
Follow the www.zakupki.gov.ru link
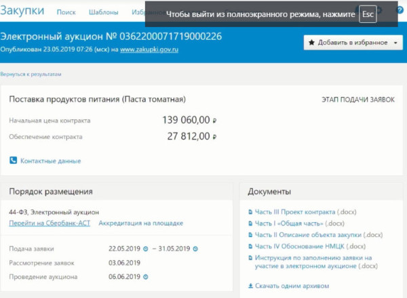149,49
